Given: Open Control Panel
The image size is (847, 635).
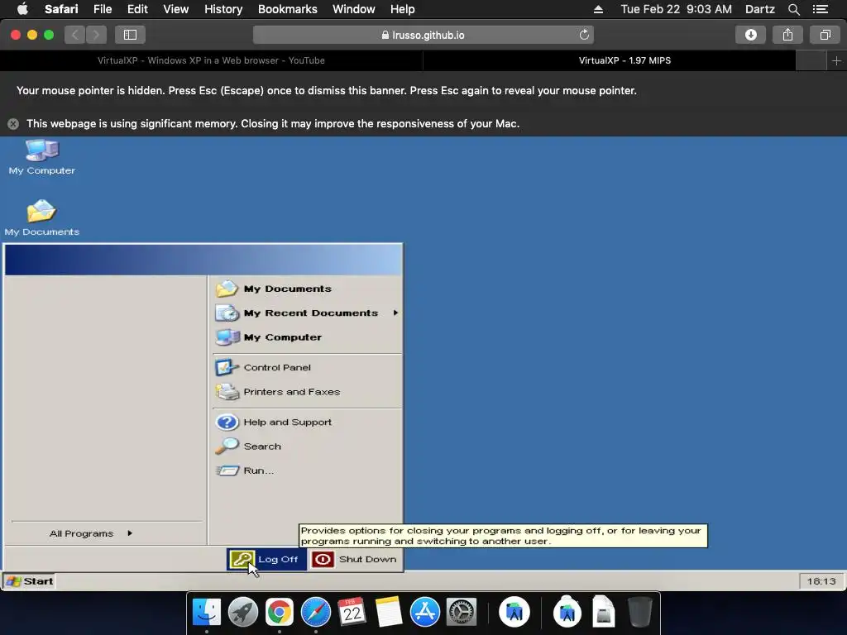Looking at the screenshot, I should [x=308, y=368].
